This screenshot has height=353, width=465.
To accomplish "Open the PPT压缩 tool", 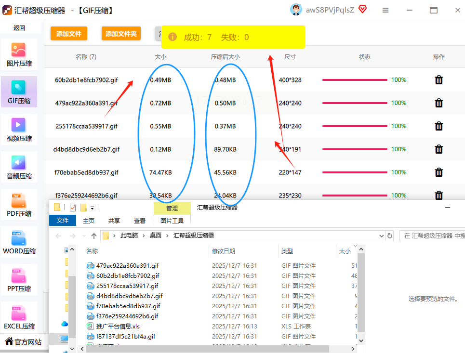I will (19, 280).
